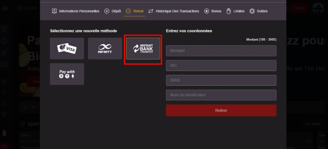Click the Bet Now! button in background
Screen dimensions: 328x149
pyautogui.click(x=313, y=124)
